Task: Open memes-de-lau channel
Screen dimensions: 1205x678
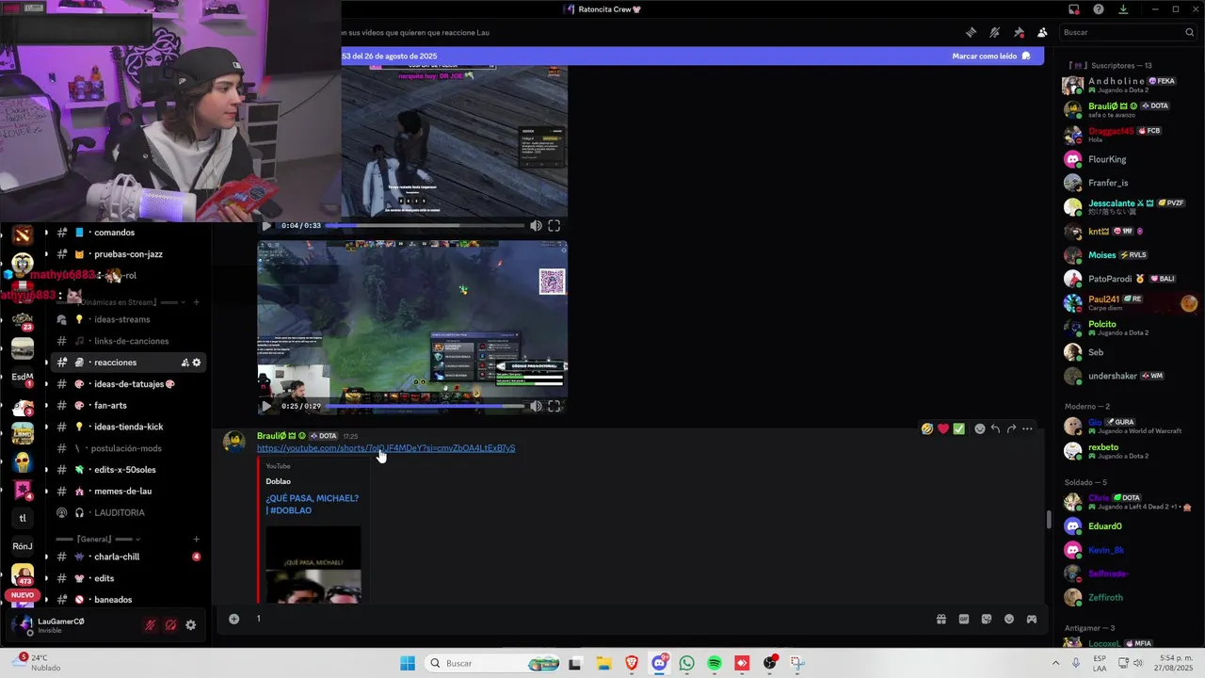Action: (124, 492)
